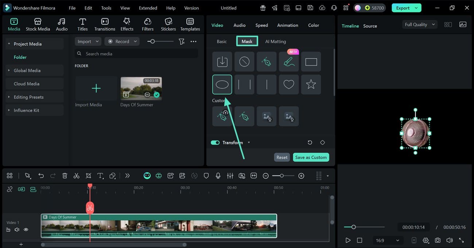Image resolution: width=474 pixels, height=248 pixels.
Task: Choose the rectangle mask shape
Action: click(311, 62)
